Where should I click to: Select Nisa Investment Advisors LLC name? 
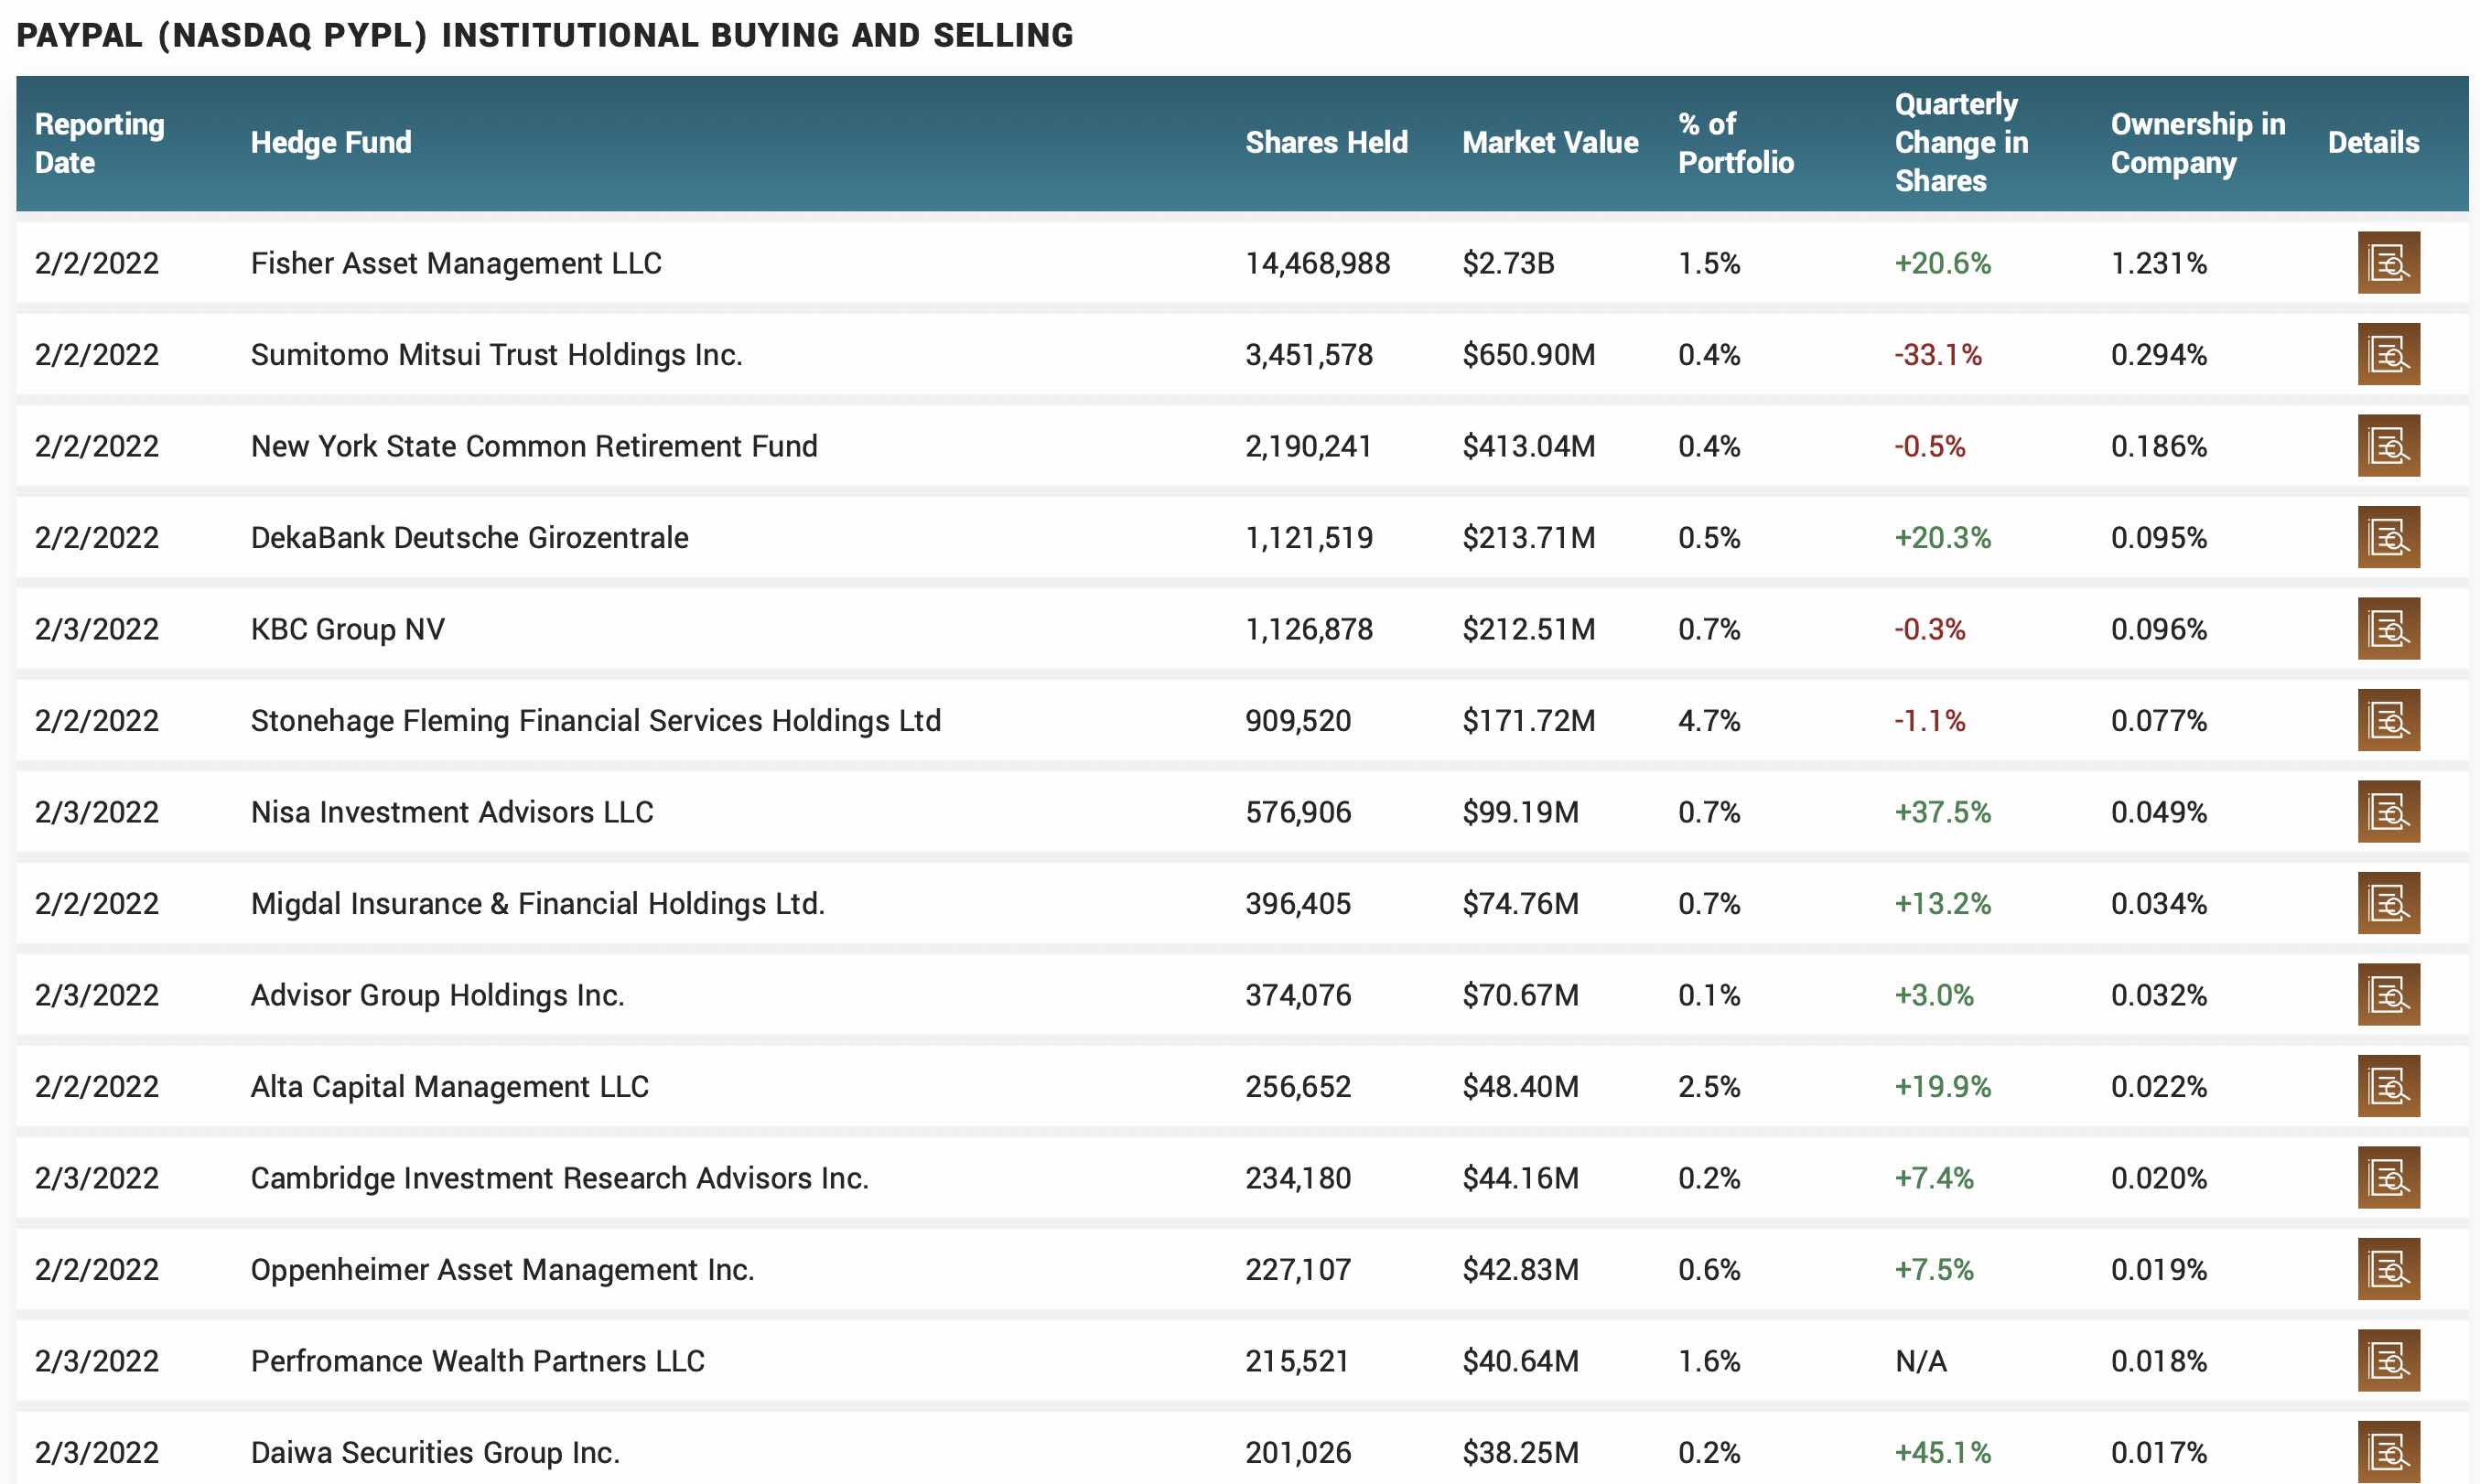[x=452, y=812]
